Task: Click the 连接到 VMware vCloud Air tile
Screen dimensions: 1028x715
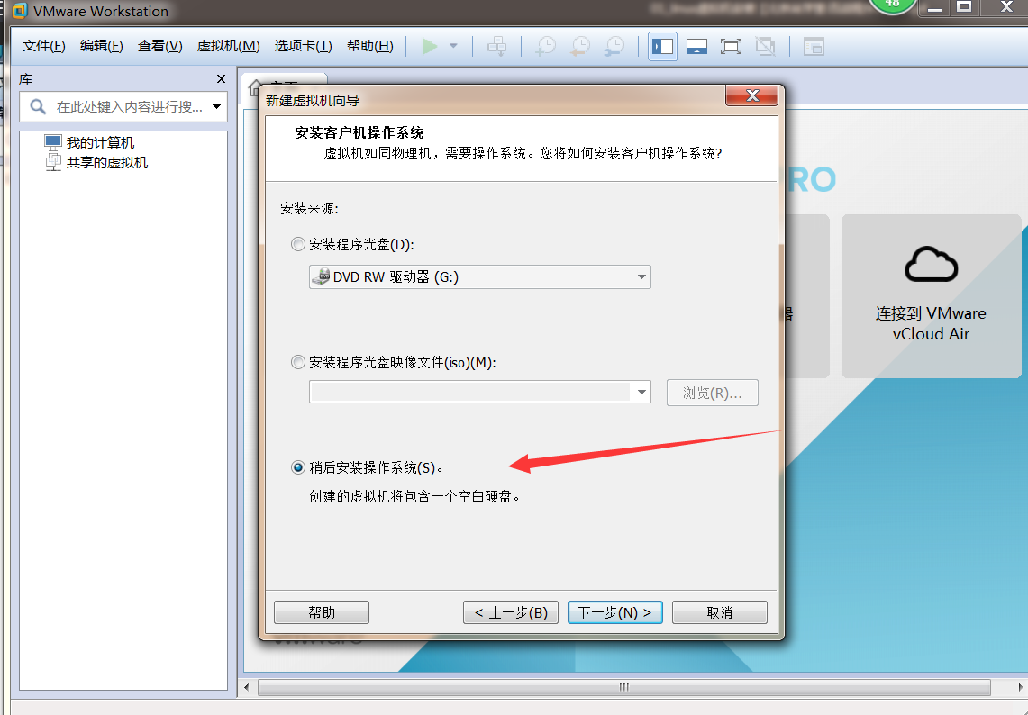Action: point(931,295)
